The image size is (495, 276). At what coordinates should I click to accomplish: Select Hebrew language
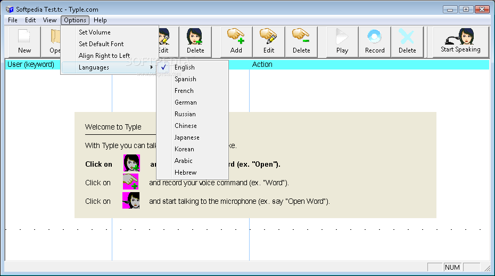click(x=192, y=172)
